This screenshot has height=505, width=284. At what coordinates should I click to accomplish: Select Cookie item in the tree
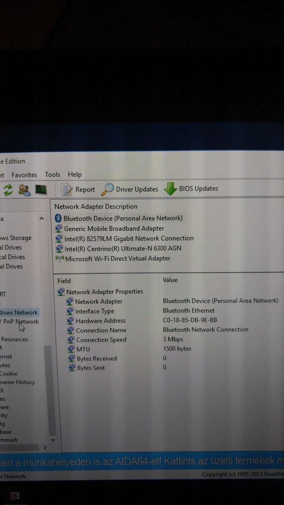pos(9,373)
